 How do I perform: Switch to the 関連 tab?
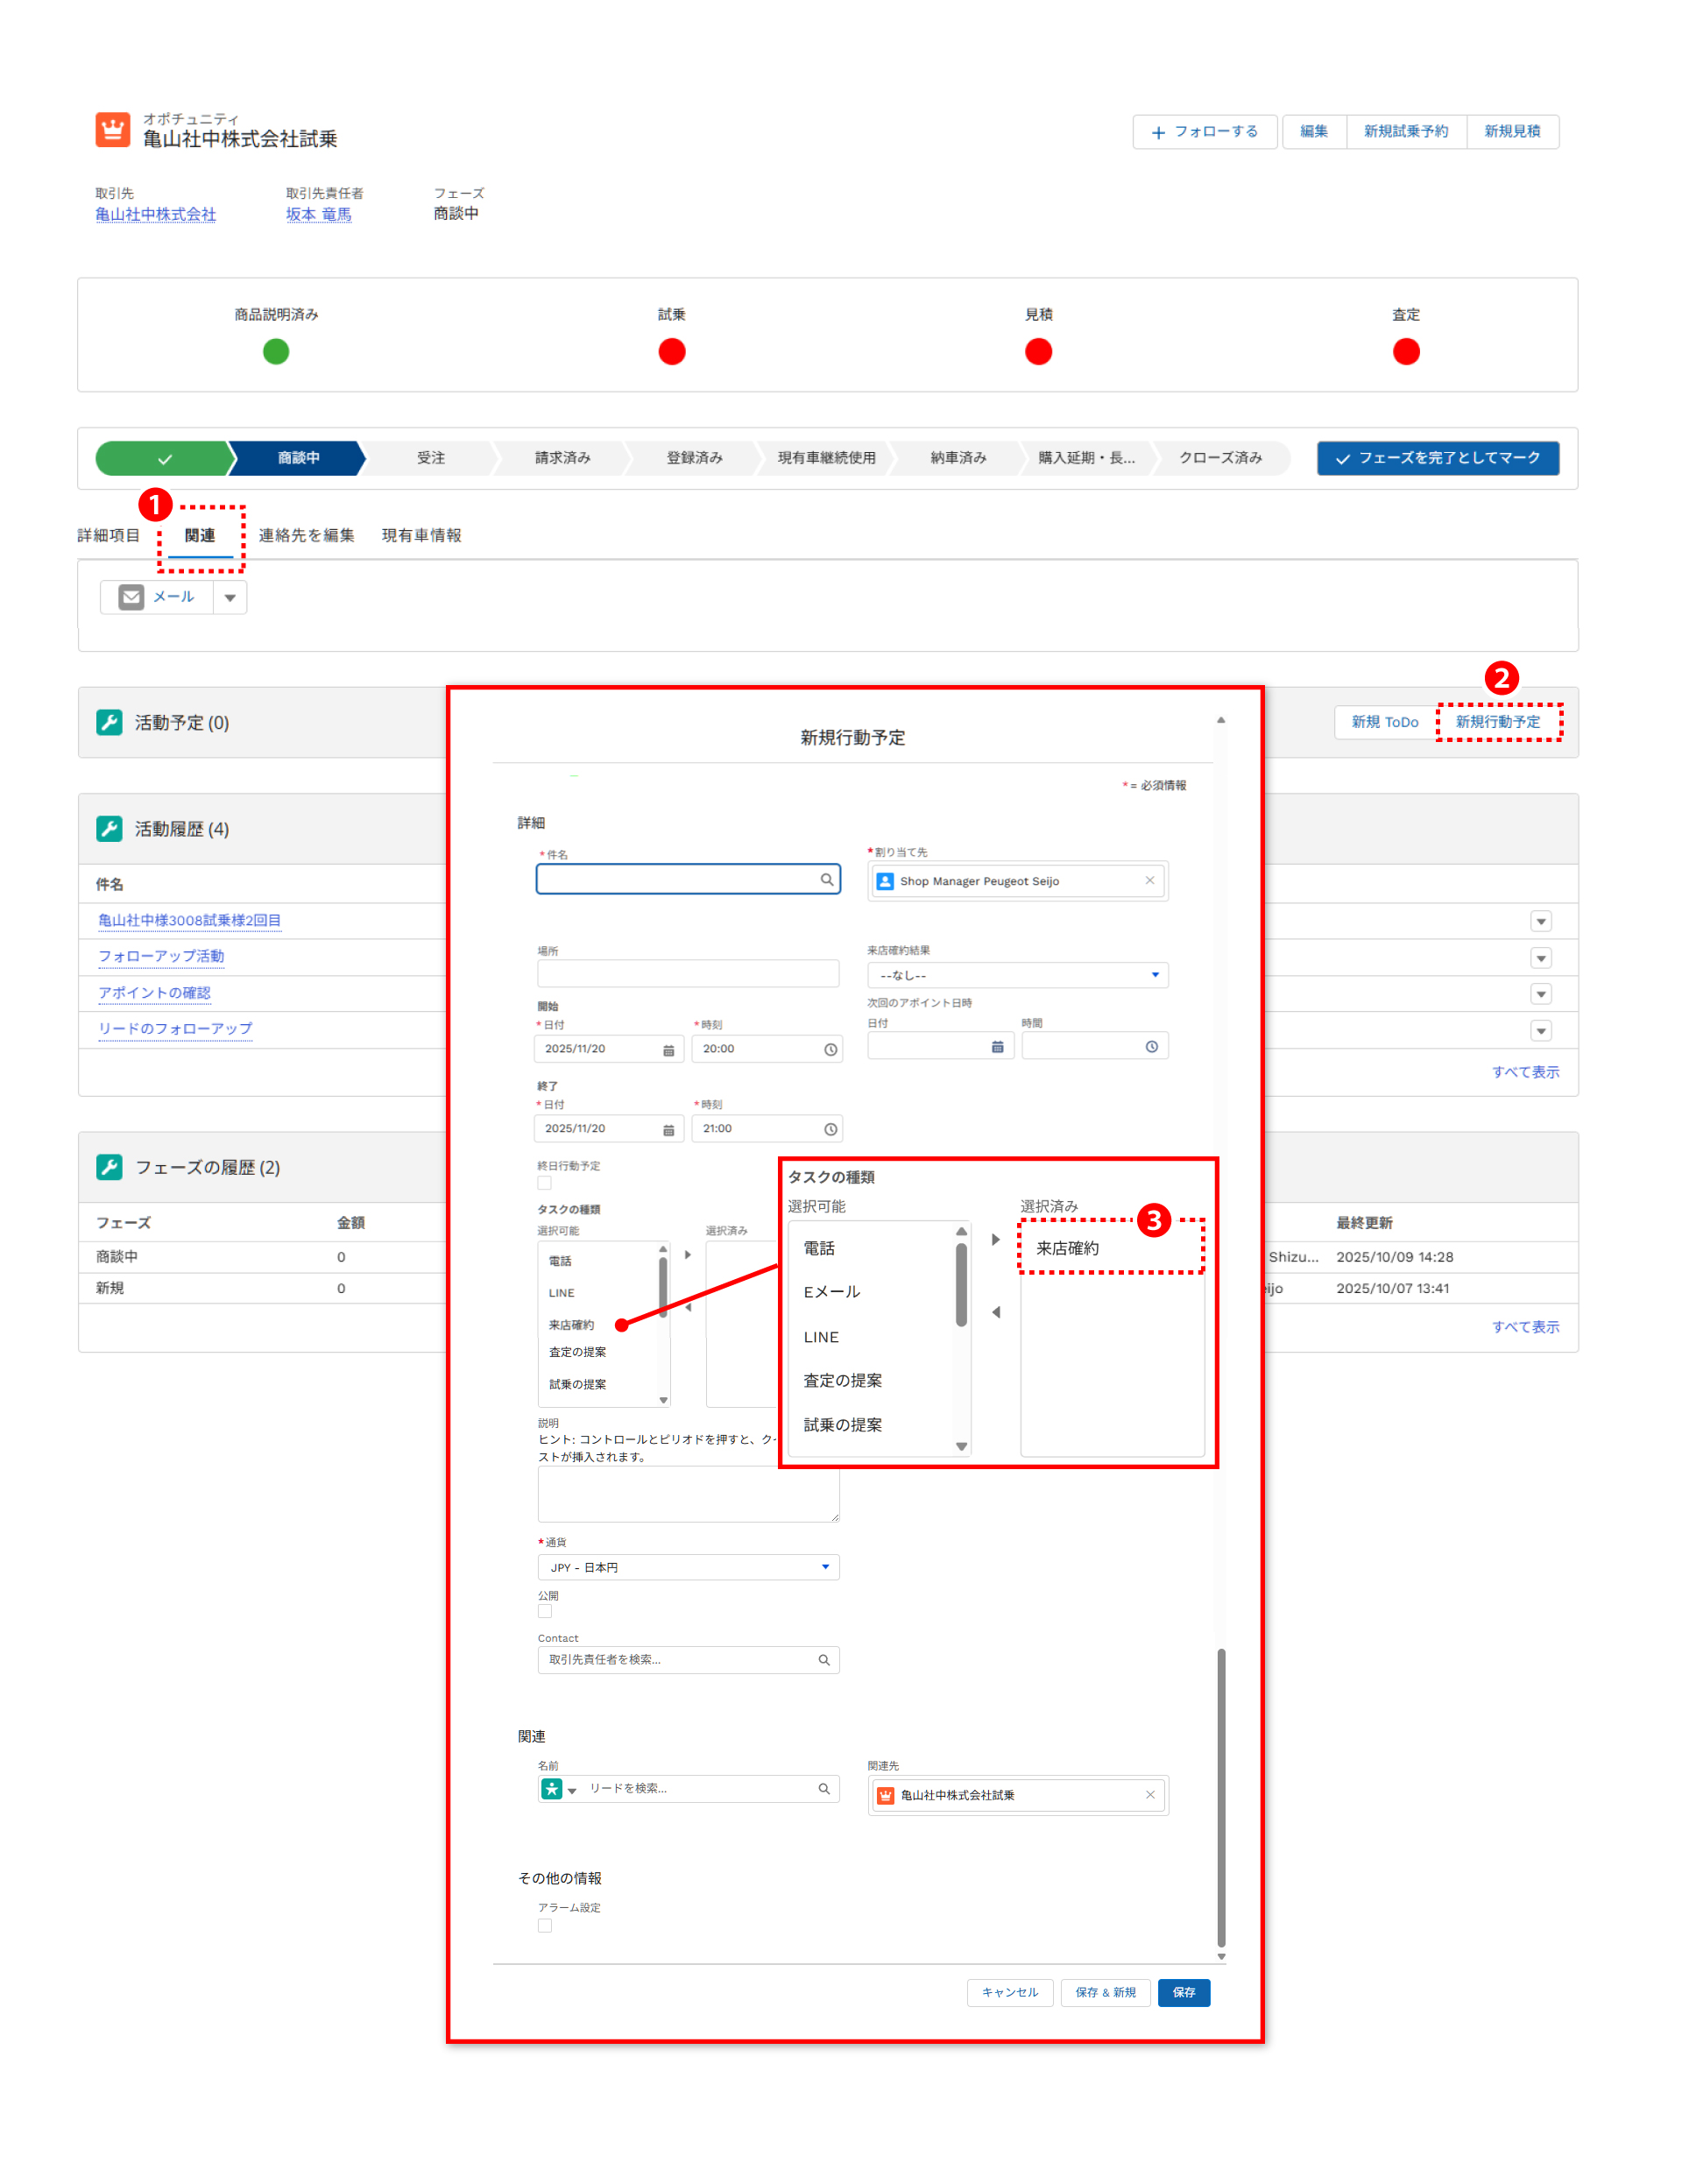[x=199, y=535]
